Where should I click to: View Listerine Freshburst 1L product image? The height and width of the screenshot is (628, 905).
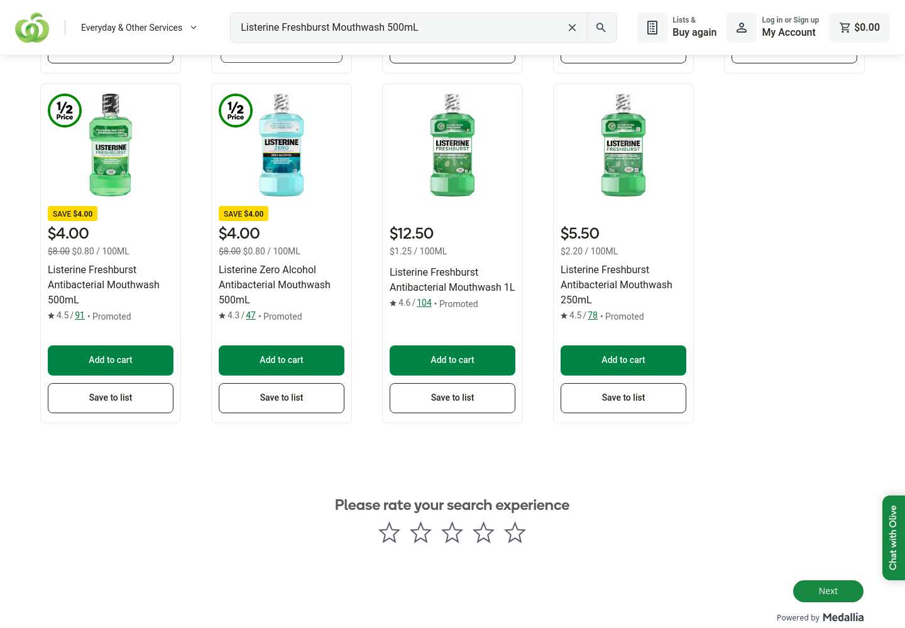452,144
